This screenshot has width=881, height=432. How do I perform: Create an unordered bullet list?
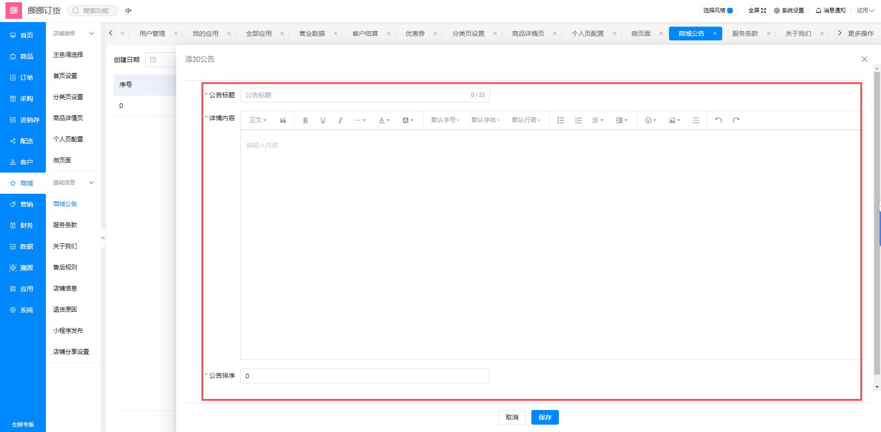point(561,120)
